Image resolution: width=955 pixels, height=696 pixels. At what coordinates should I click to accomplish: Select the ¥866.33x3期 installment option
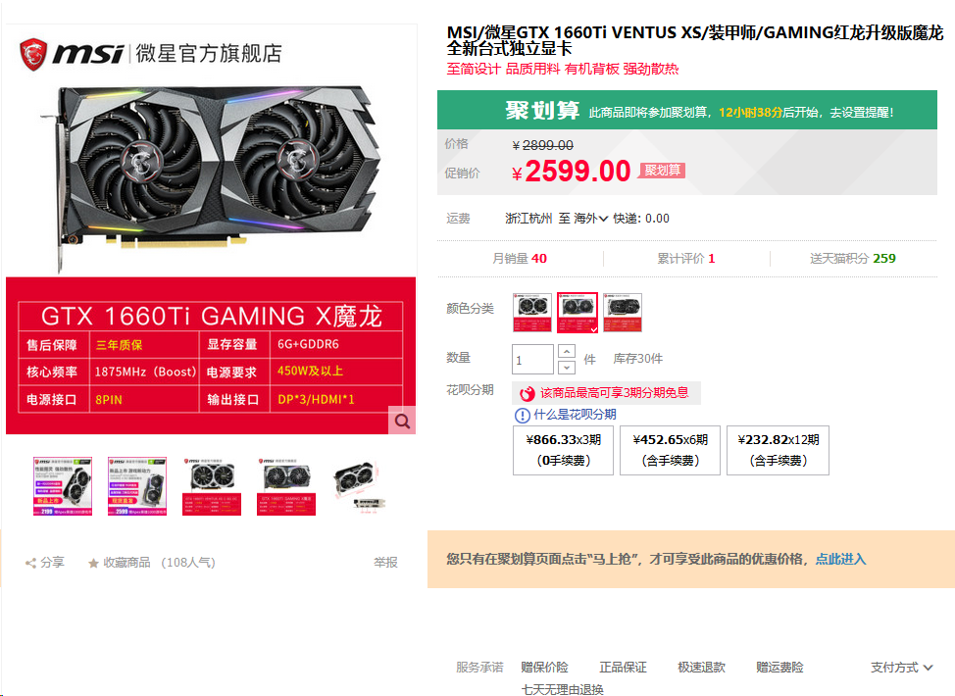[564, 450]
